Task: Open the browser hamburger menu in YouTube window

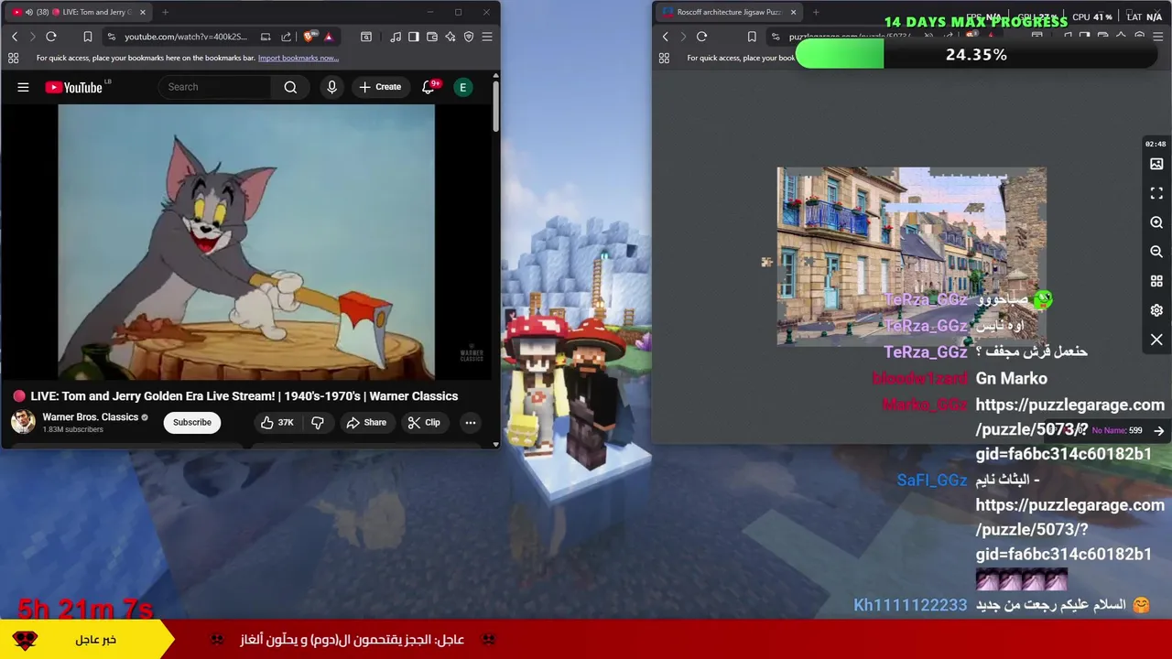Action: [487, 37]
